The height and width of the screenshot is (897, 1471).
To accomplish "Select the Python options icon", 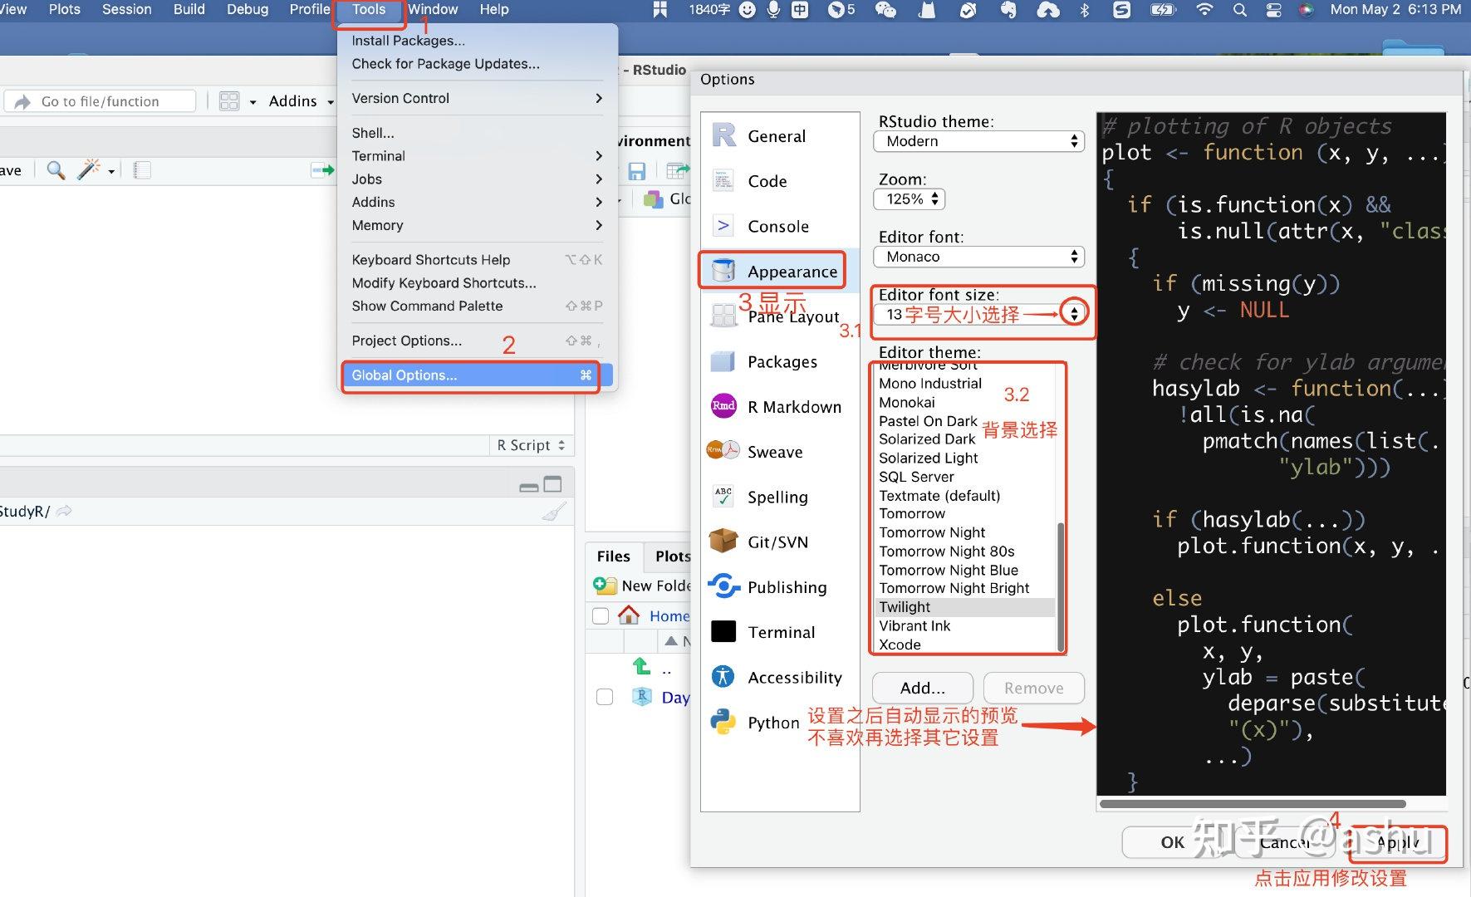I will (x=723, y=722).
